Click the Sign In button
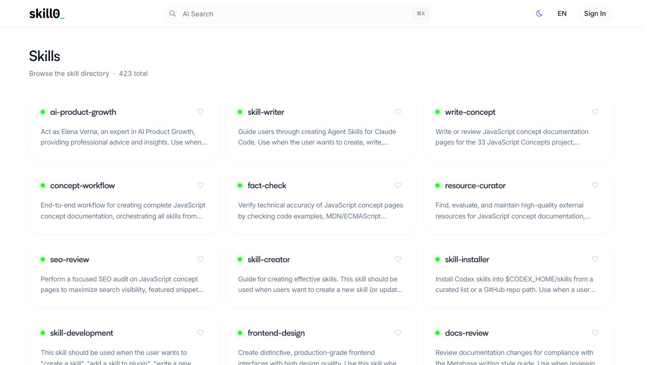Viewport: 650px width, 365px height. [x=595, y=13]
